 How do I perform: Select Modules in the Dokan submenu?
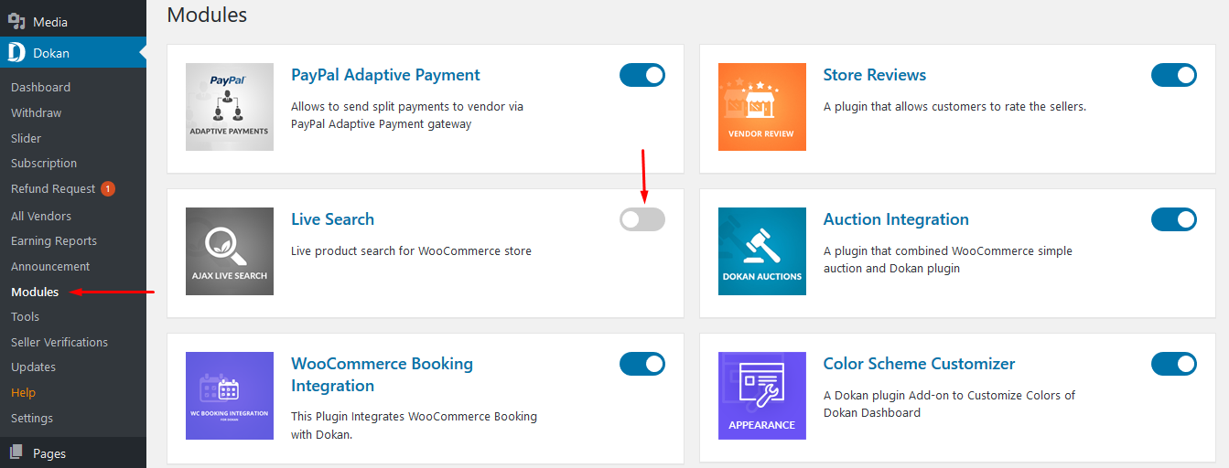pos(35,292)
